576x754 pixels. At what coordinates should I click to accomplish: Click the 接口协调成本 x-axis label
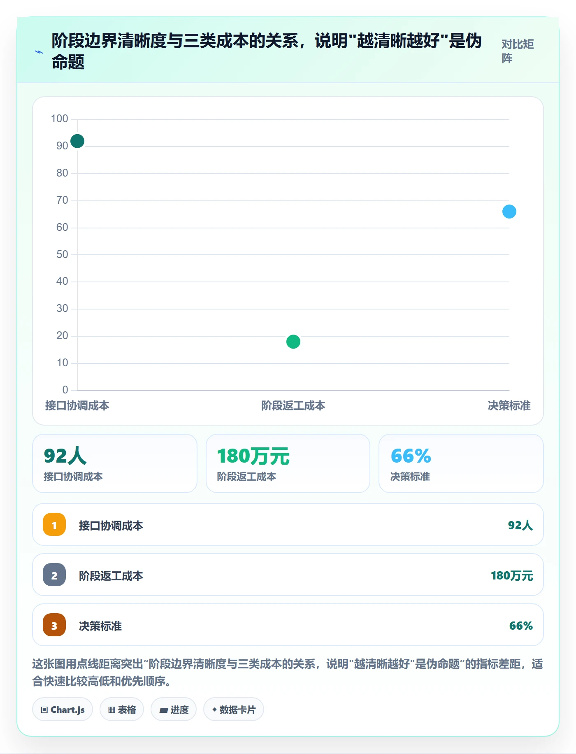pos(77,405)
